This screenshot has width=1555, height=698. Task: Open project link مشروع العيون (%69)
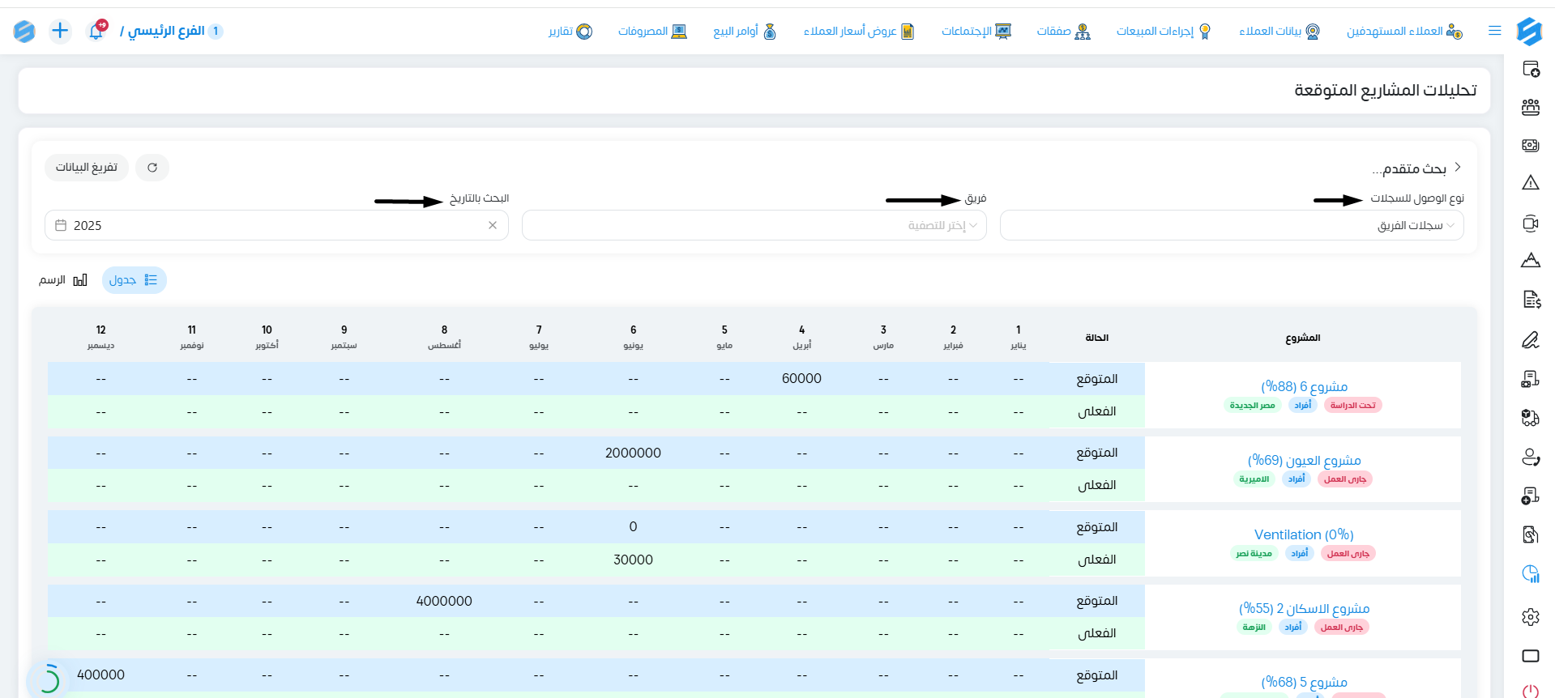click(x=1304, y=460)
